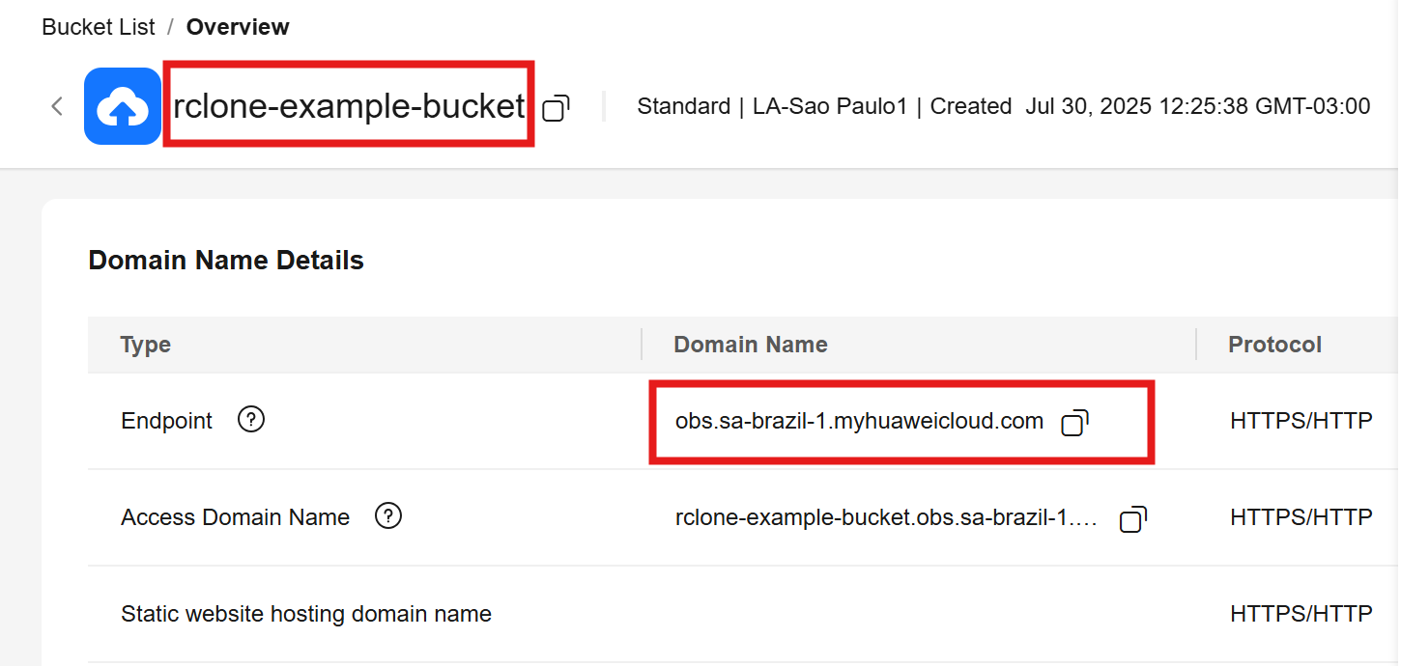Click the Access Domain Name question mark icon

click(x=388, y=516)
